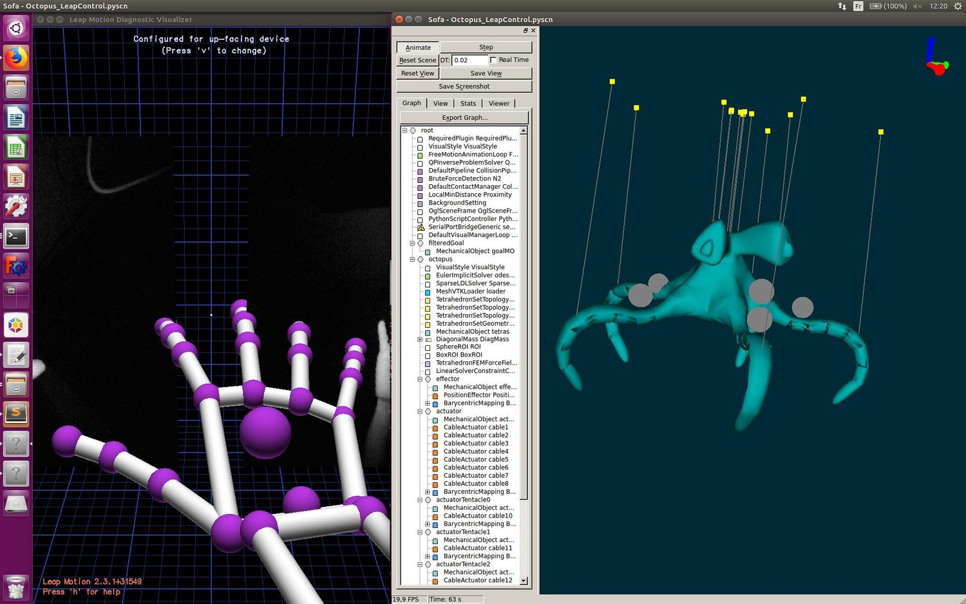Launch Terminal from the Ubuntu dock

coord(16,236)
